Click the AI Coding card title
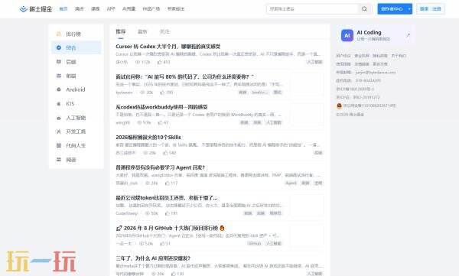459x276 pixels. [369, 32]
